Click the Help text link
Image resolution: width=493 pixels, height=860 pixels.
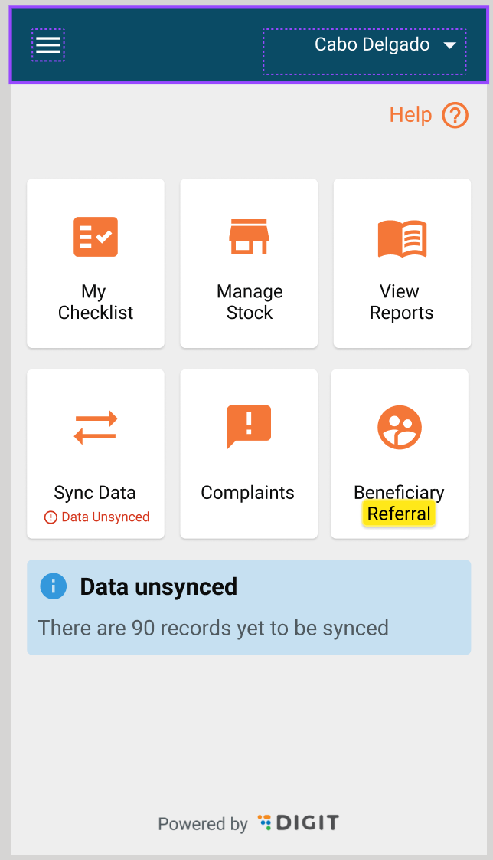[410, 115]
